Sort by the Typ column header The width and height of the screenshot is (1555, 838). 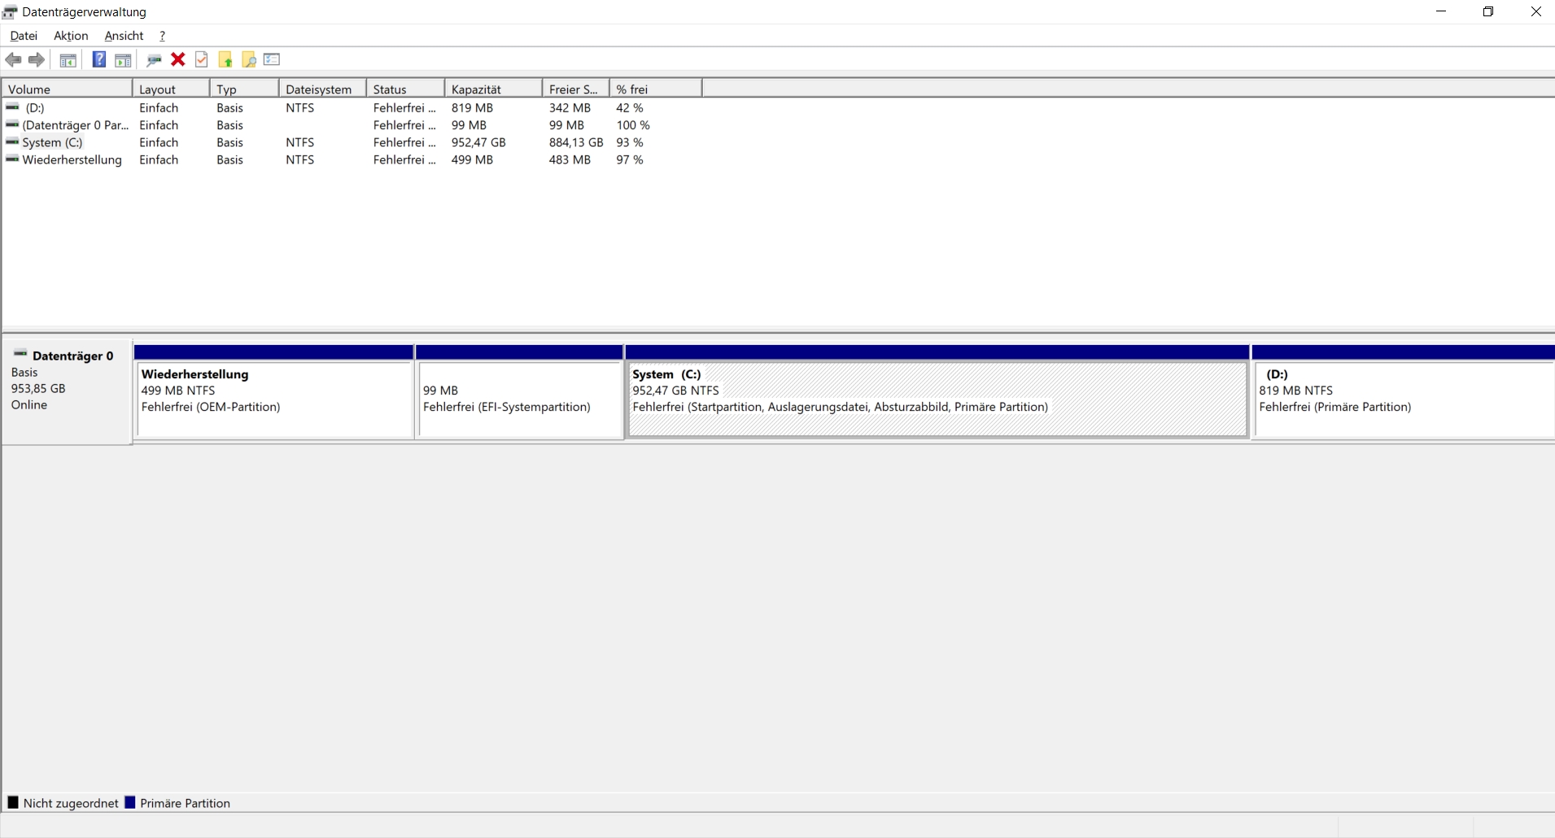[244, 89]
